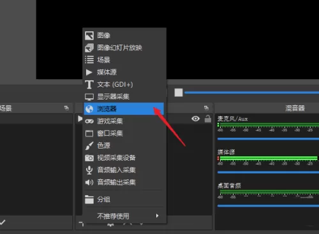Undock the 场景 scenes panel
This screenshot has height=234, width=319.
(66, 108)
